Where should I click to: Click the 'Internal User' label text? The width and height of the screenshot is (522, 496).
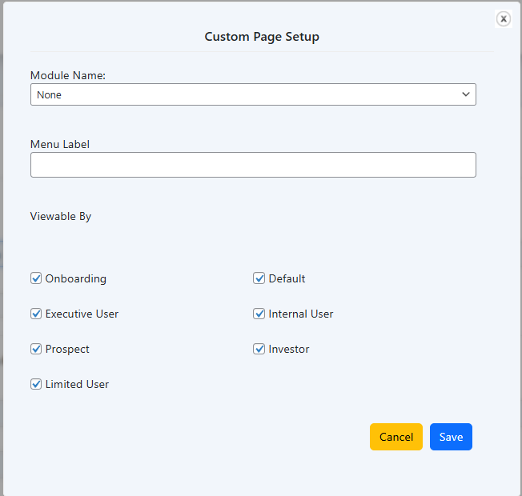click(301, 314)
